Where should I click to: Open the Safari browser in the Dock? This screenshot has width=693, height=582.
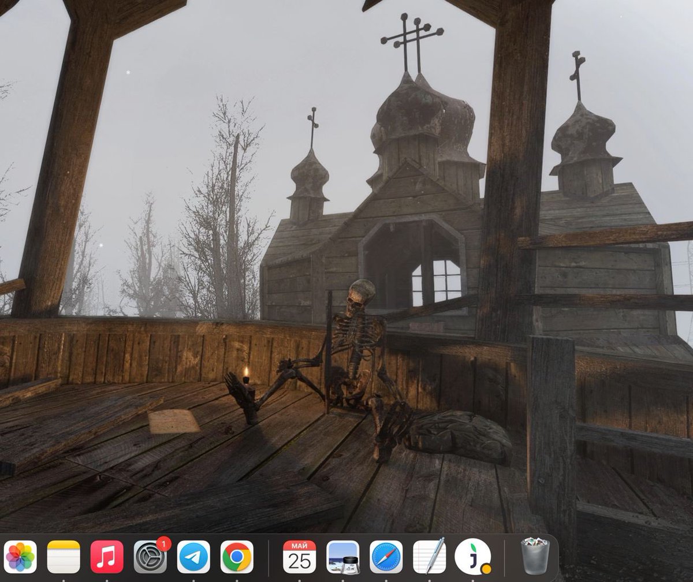pyautogui.click(x=386, y=557)
